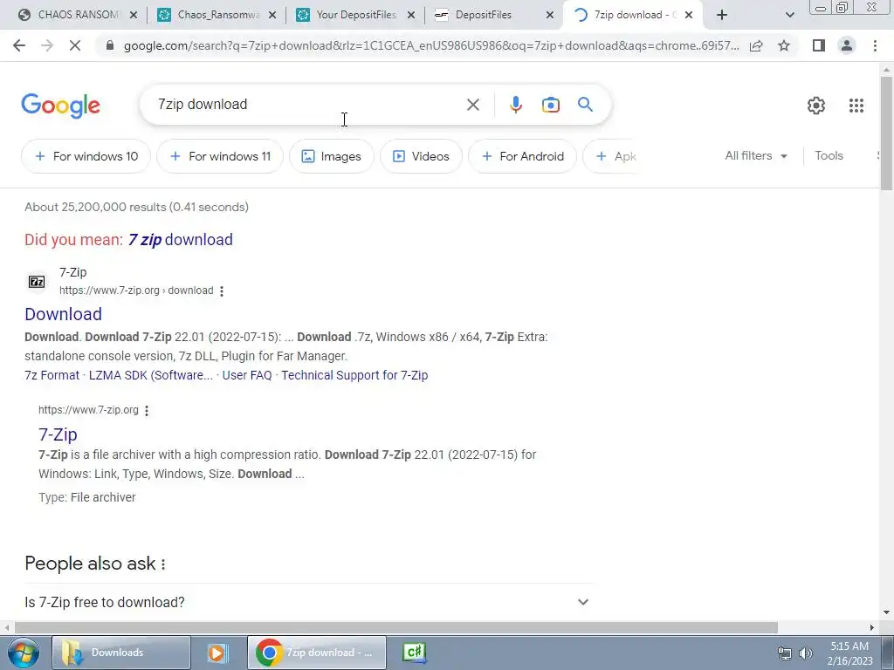This screenshot has width=894, height=670.
Task: Open the search Tools options
Action: [x=829, y=155]
